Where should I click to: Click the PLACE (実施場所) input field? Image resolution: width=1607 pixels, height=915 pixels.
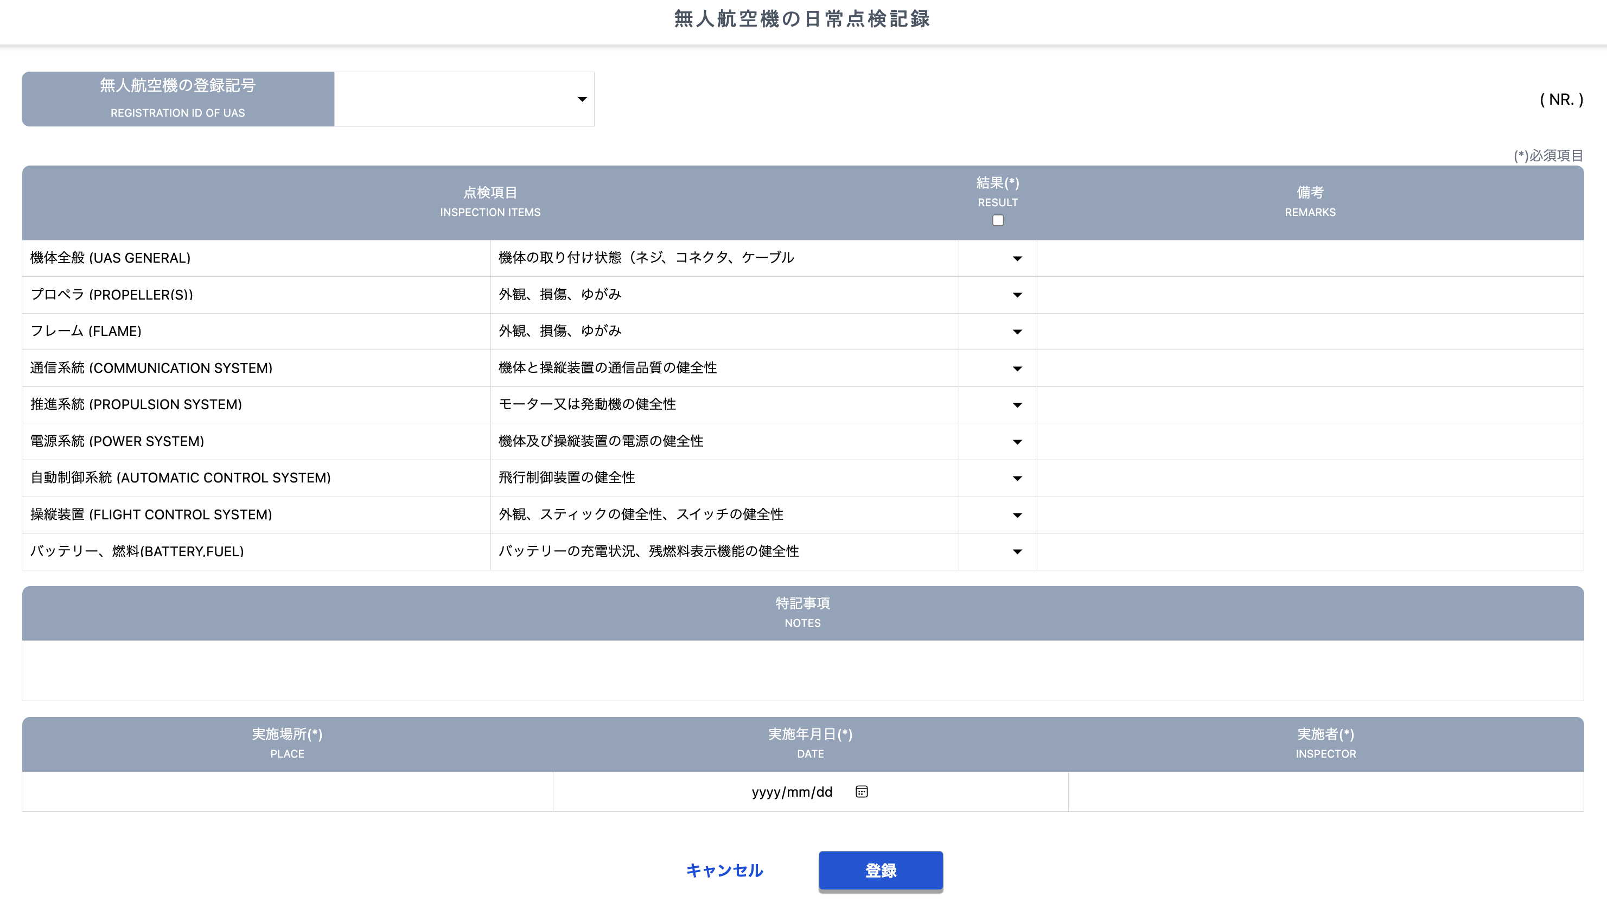pyautogui.click(x=286, y=791)
